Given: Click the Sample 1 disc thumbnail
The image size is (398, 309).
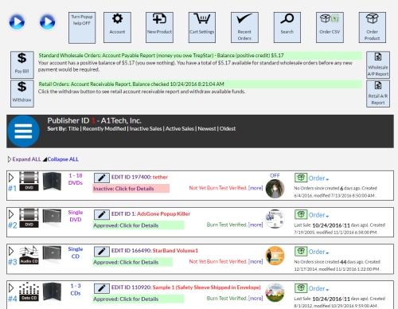Looking at the screenshot, I should [x=275, y=292].
